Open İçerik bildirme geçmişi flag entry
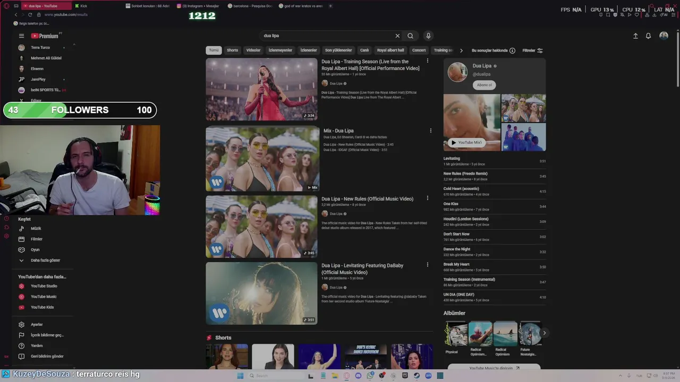 point(47,335)
